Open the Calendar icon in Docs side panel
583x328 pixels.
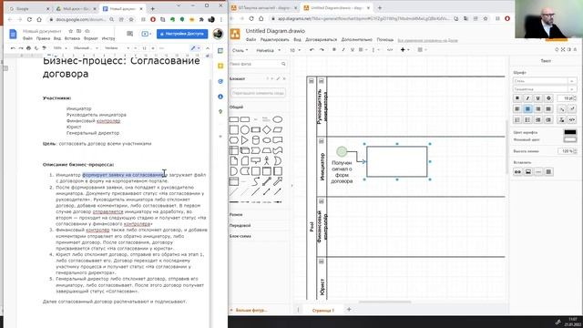click(220, 51)
